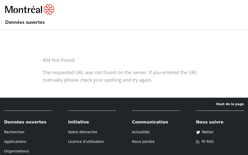Click the RSS feed icon
248x155 pixels.
(x=198, y=142)
